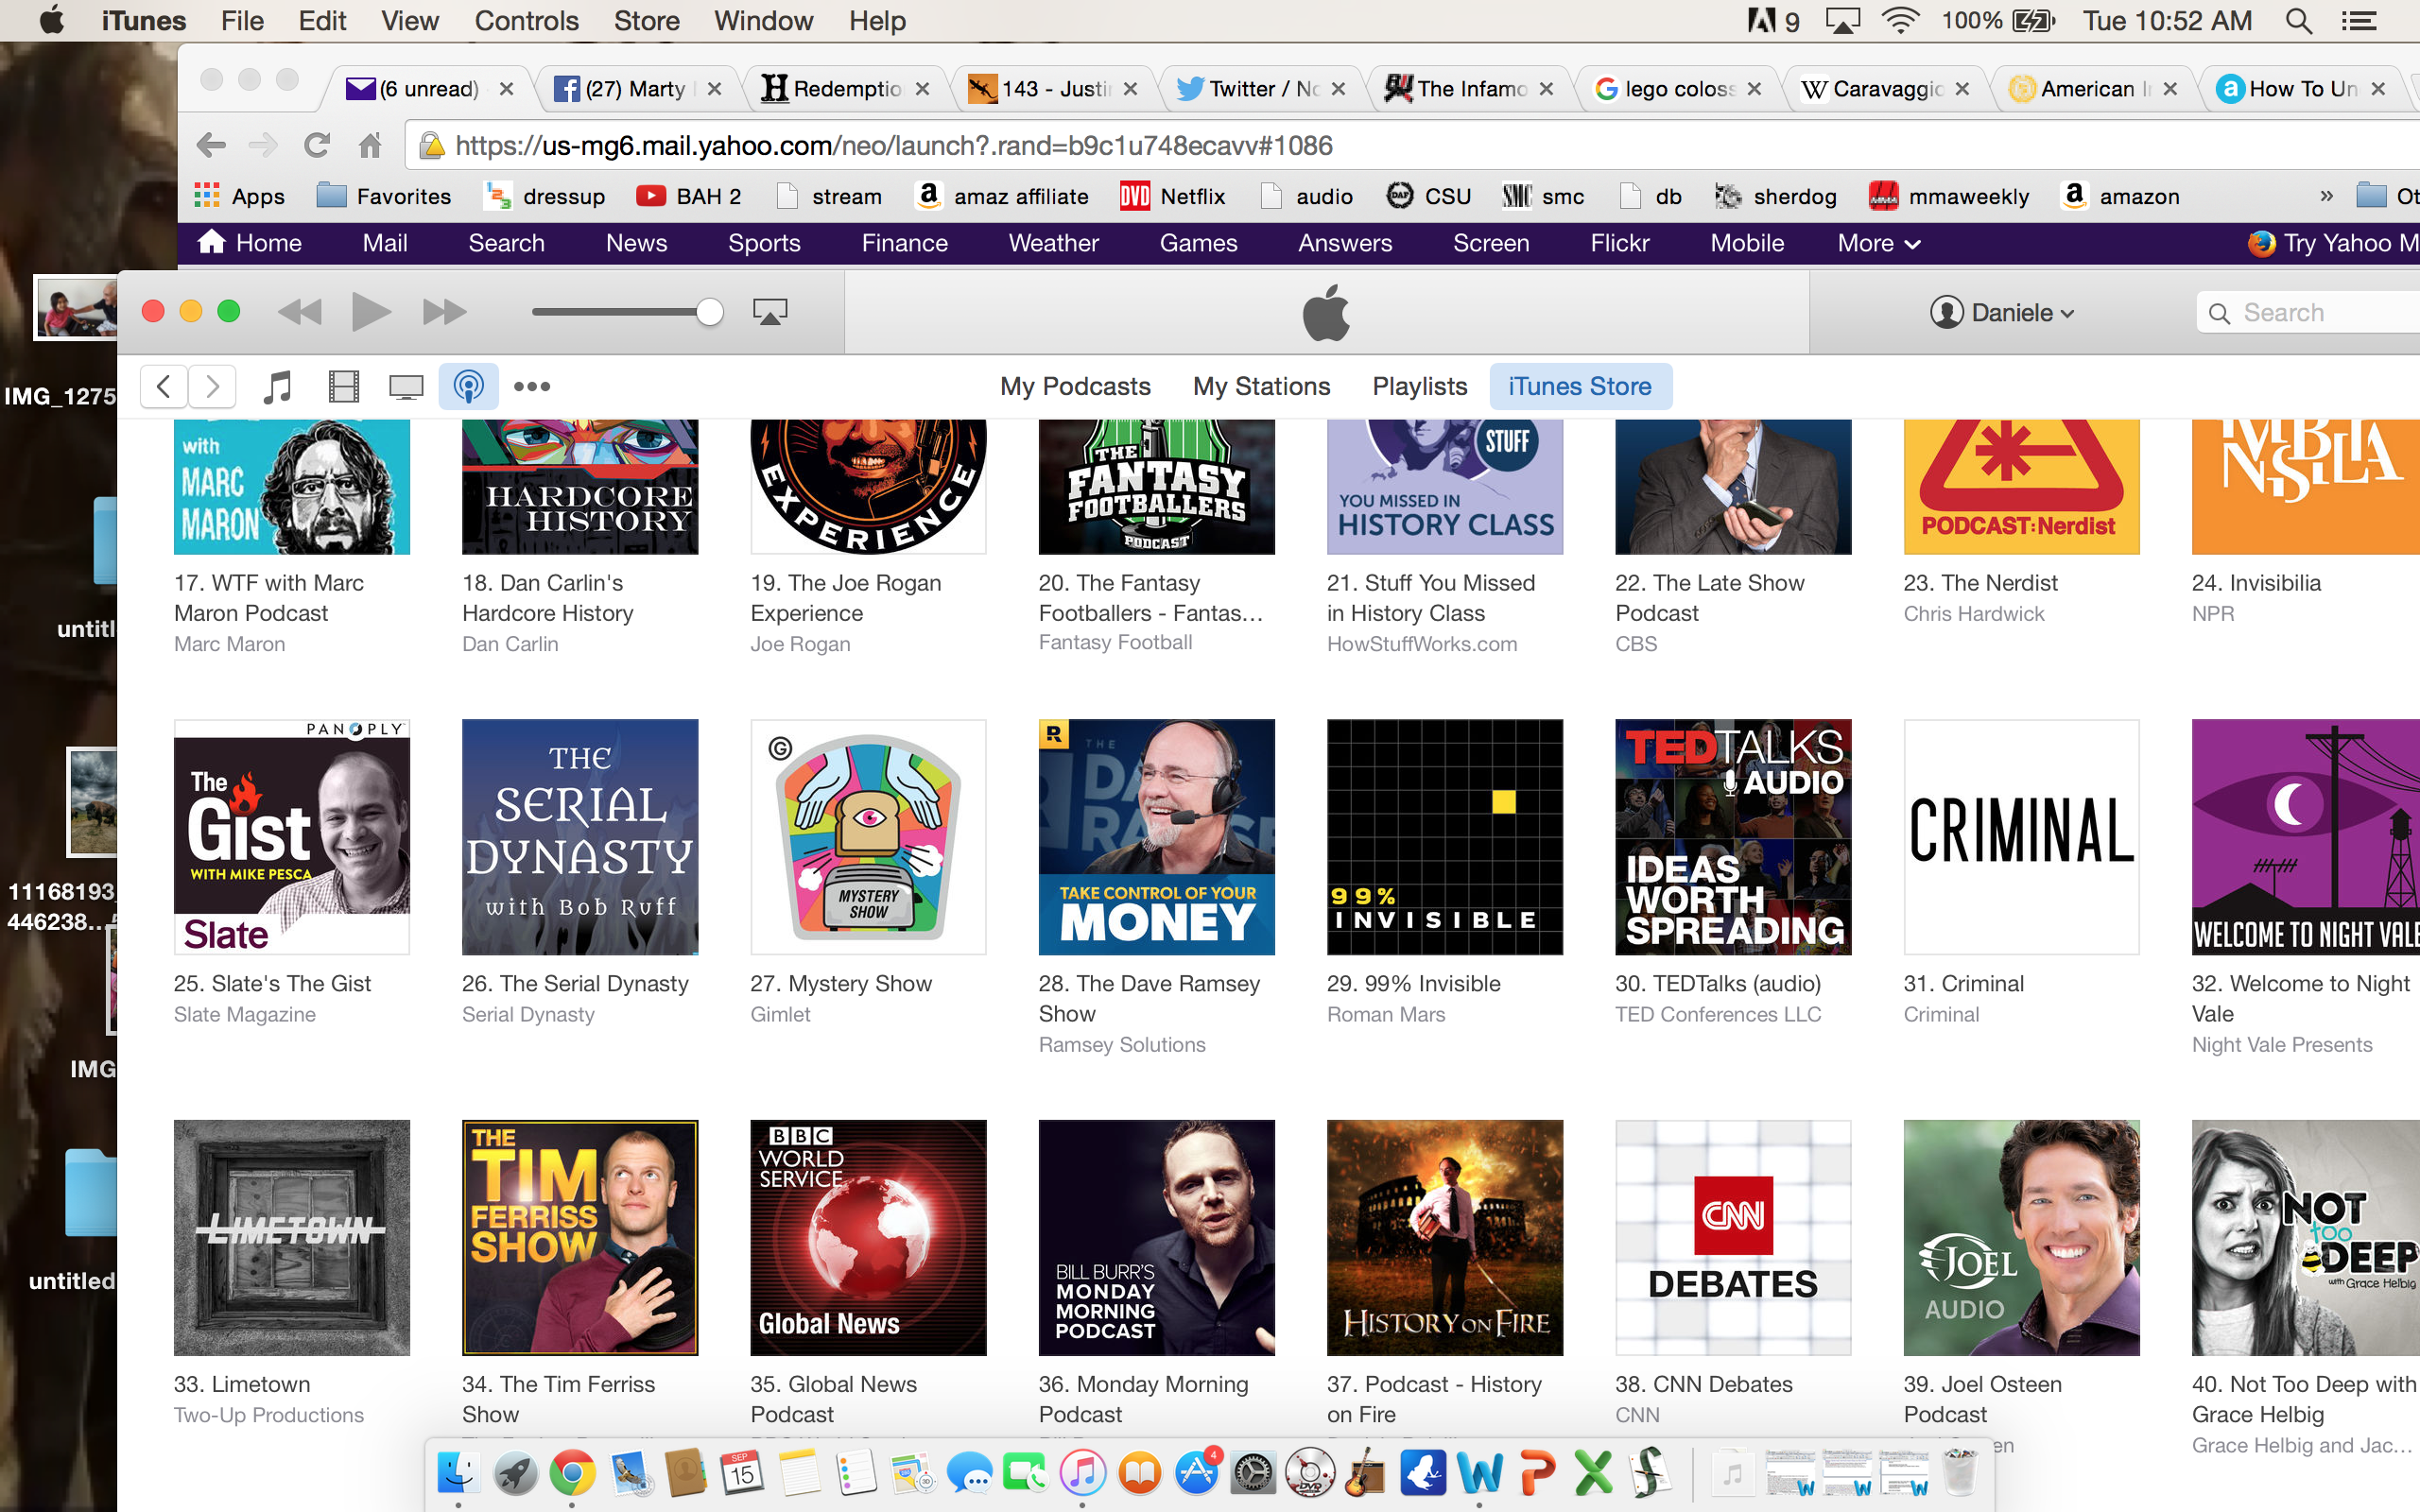Open Finder from the Dock

tap(458, 1473)
